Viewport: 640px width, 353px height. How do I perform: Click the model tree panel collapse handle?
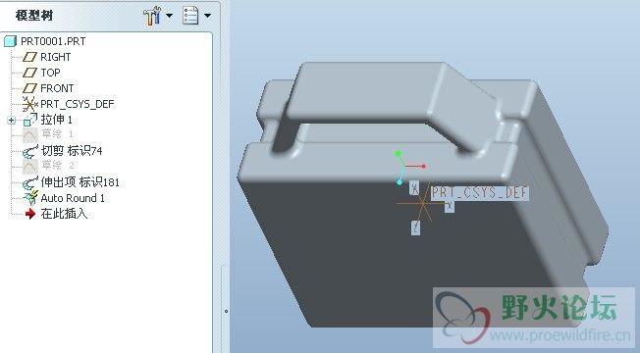(x=226, y=311)
